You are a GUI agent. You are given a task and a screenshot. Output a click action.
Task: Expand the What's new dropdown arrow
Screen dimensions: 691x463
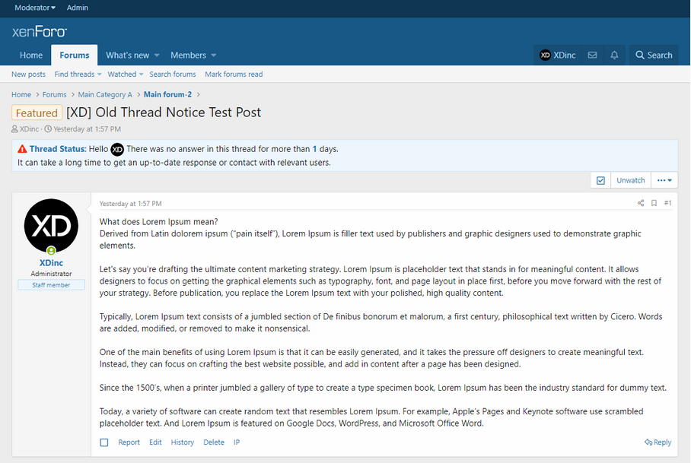tap(157, 55)
